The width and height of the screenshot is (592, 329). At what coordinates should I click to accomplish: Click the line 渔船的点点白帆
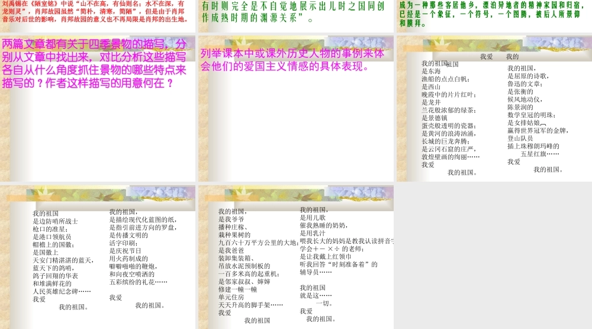(446, 79)
